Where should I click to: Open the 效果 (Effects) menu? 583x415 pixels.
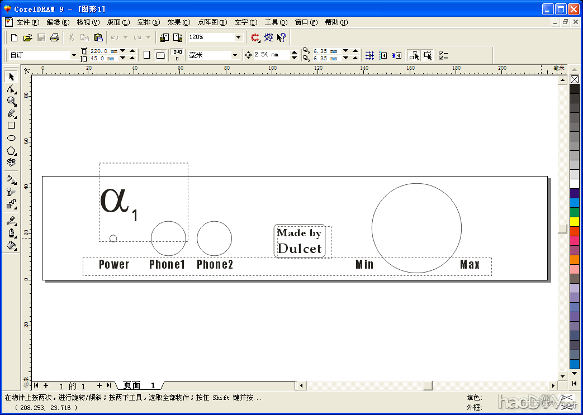pyautogui.click(x=178, y=22)
